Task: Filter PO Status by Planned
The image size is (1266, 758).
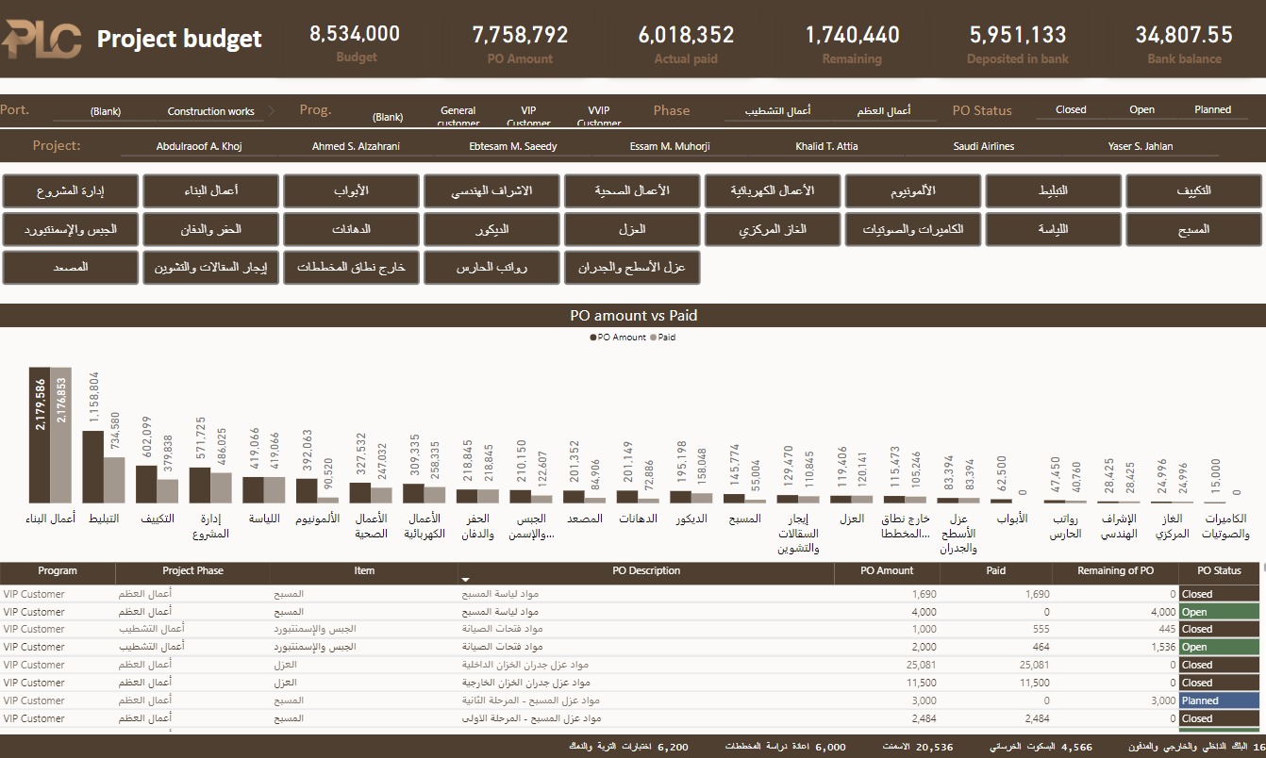Action: (1212, 109)
